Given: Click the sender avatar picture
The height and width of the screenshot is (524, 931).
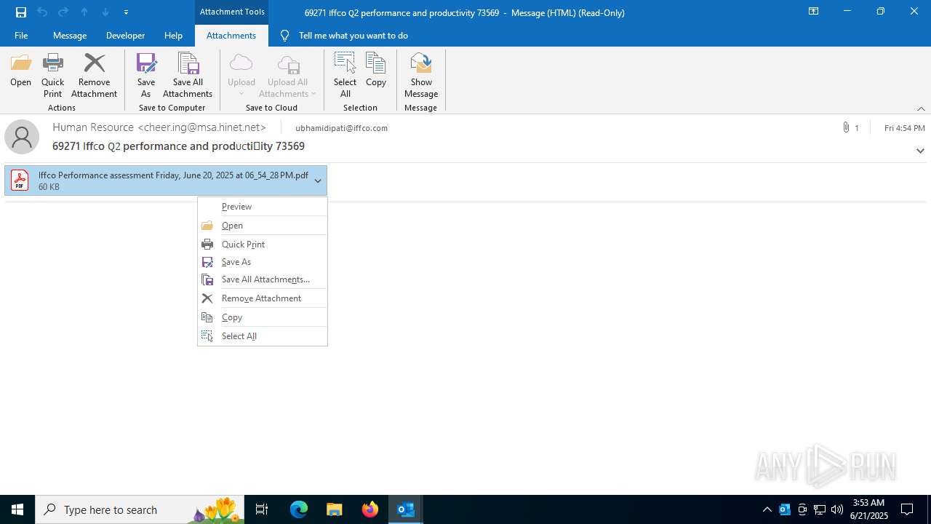Looking at the screenshot, I should point(22,137).
